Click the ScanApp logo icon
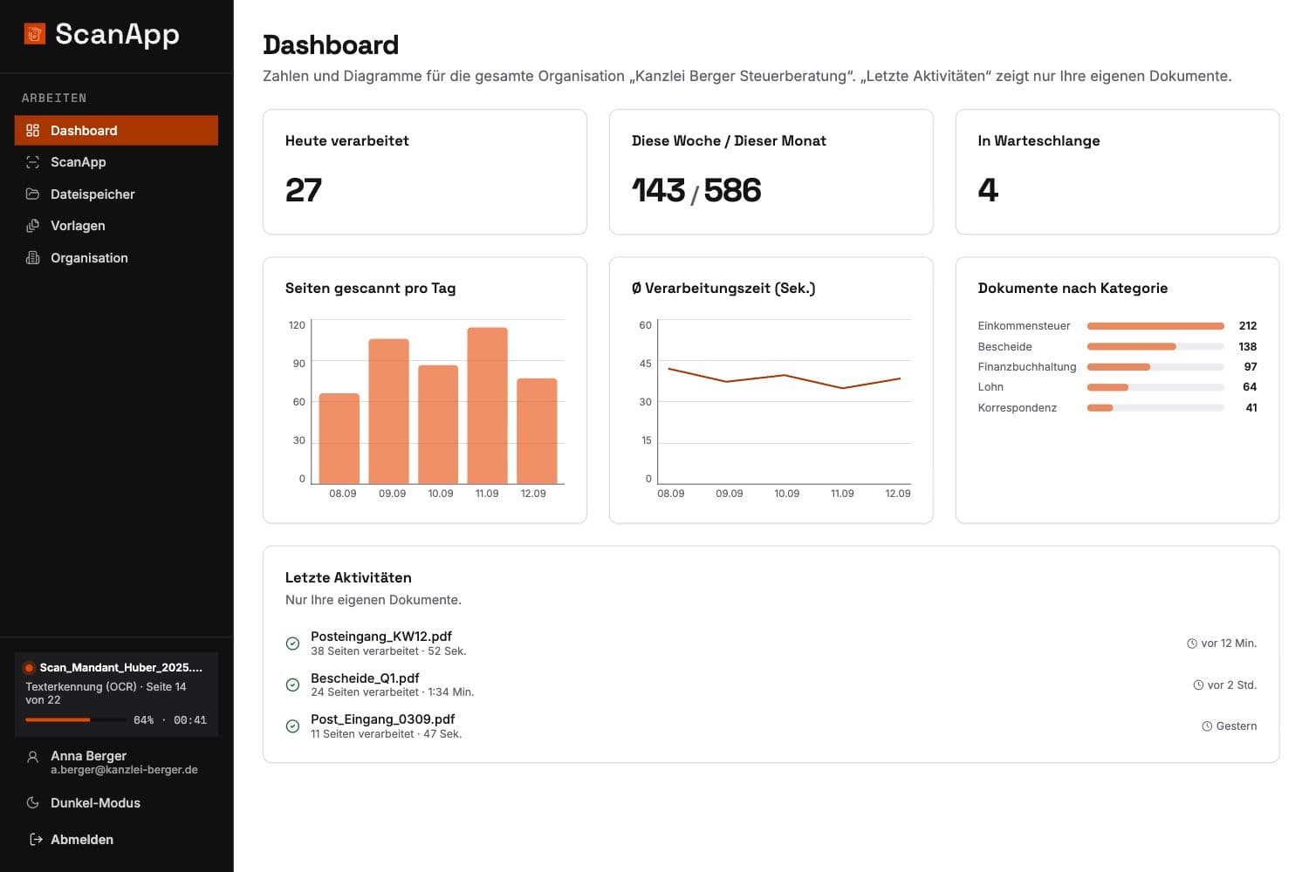Viewport: 1309px width, 872px height. tap(34, 34)
